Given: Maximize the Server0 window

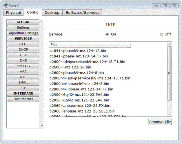Looking at the screenshot, I should coord(165,6).
